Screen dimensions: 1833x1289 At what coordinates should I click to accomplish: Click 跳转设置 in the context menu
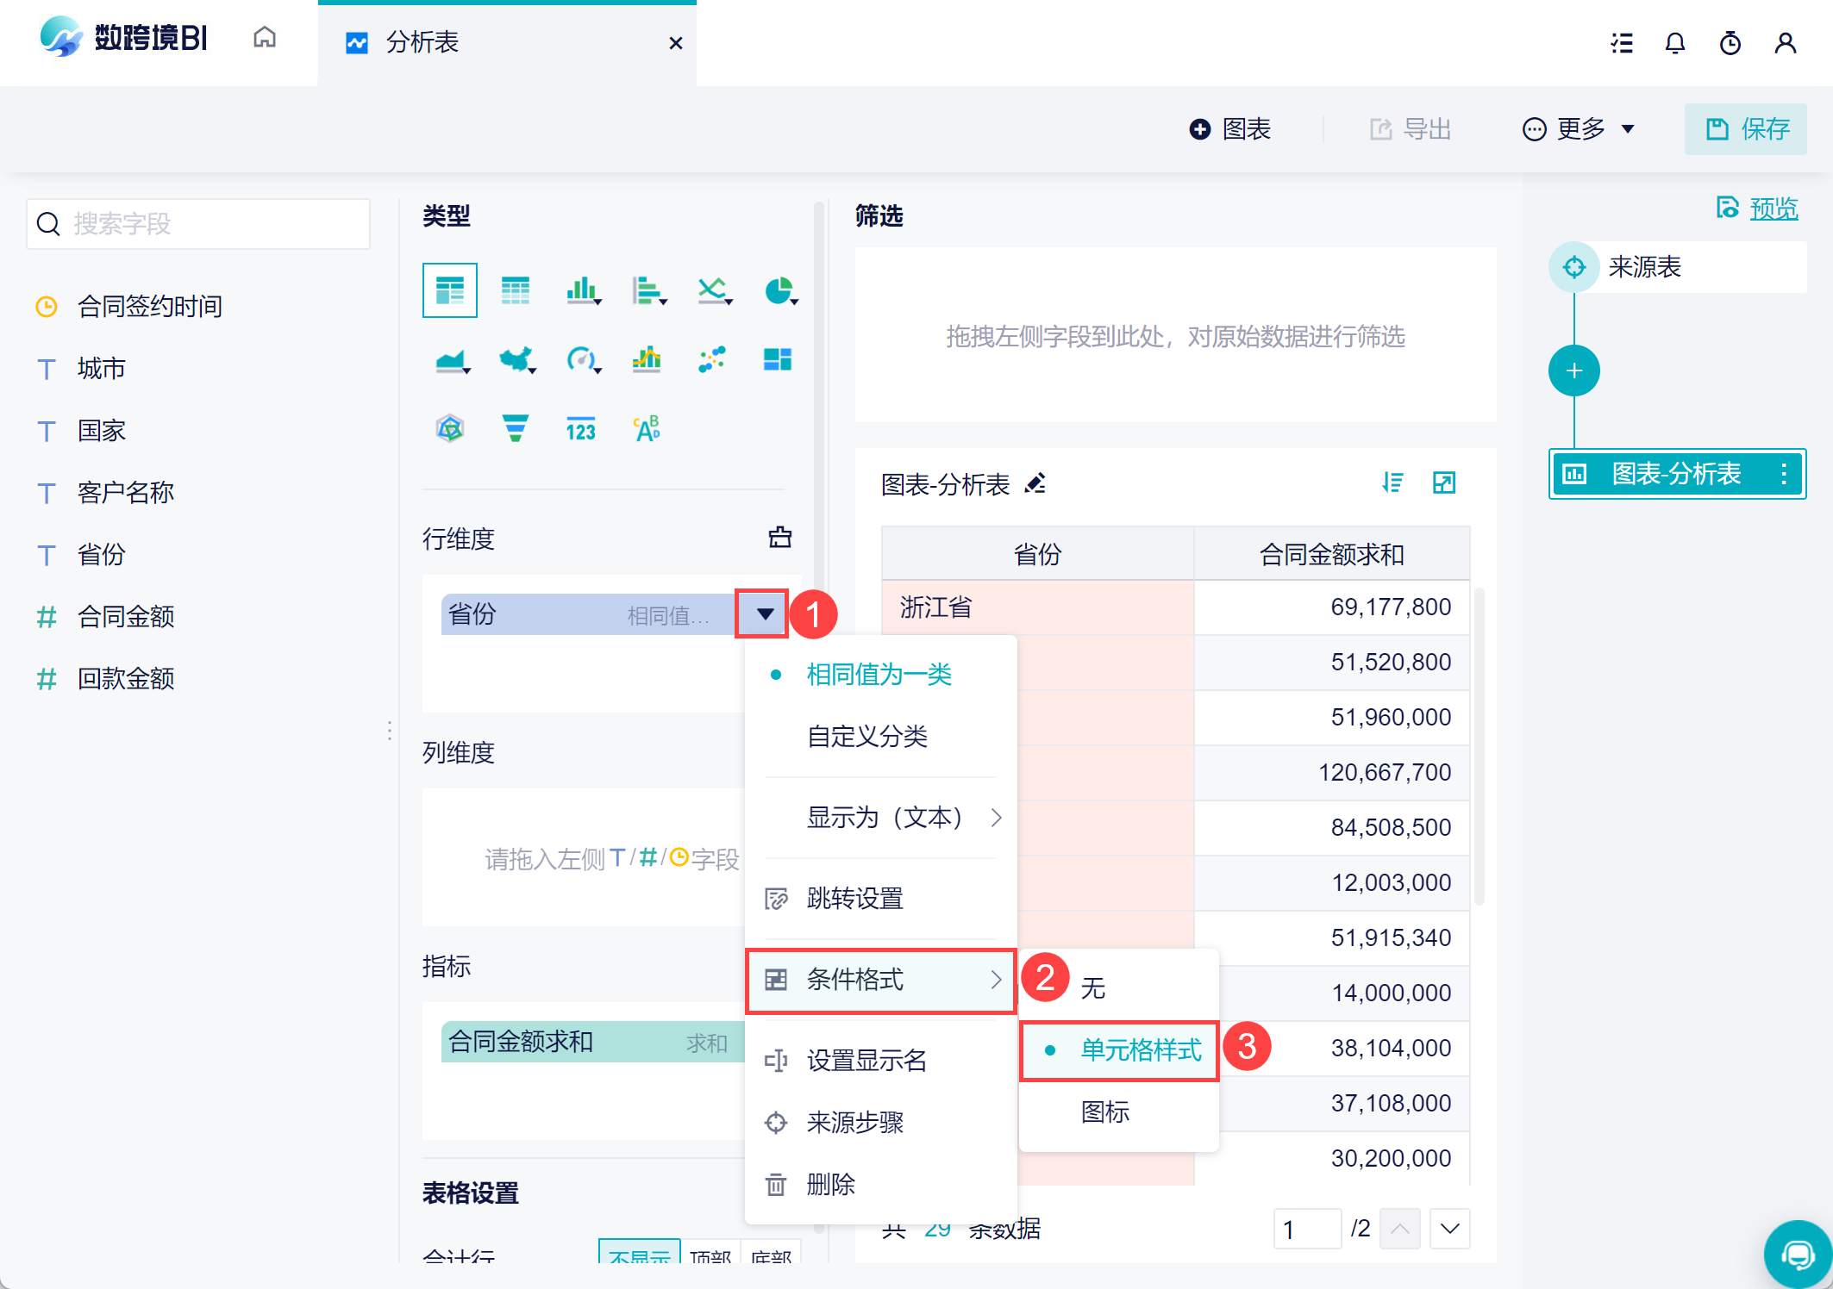(854, 898)
